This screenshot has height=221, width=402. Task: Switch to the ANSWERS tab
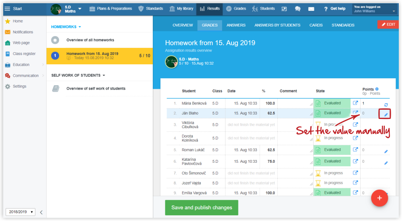click(236, 25)
